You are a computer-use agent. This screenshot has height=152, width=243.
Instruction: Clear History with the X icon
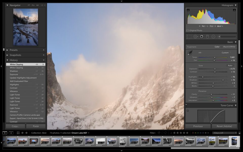tap(44, 60)
